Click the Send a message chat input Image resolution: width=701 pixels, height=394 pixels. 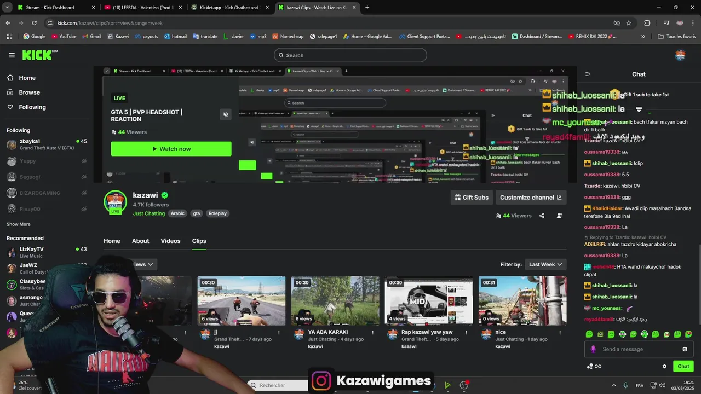coord(639,349)
